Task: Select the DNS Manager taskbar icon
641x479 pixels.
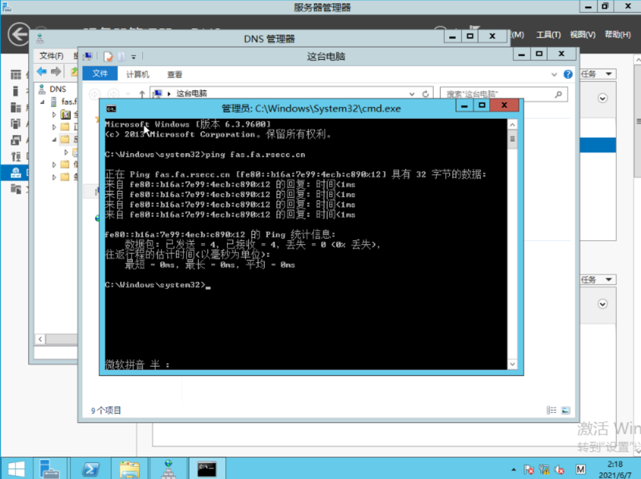Action: 169,468
